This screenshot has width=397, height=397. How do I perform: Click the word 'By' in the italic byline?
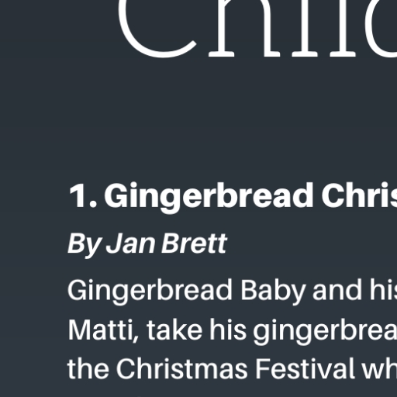[x=84, y=245]
